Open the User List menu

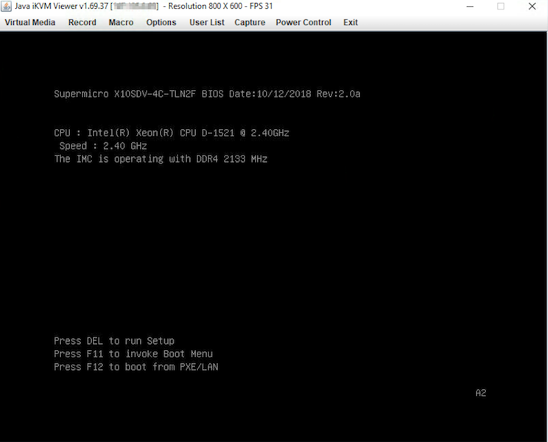coord(206,22)
